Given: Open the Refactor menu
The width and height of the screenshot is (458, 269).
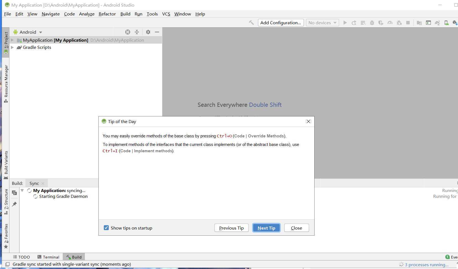Looking at the screenshot, I should click(x=107, y=14).
